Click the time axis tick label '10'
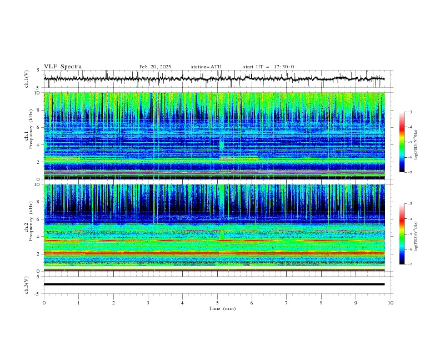 point(391,303)
